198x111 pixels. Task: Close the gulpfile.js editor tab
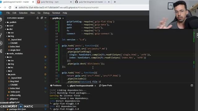(x=63, y=18)
